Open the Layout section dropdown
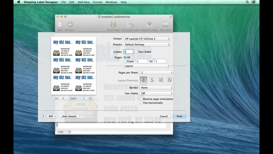The height and width of the screenshot is (154, 273). pos(147,66)
